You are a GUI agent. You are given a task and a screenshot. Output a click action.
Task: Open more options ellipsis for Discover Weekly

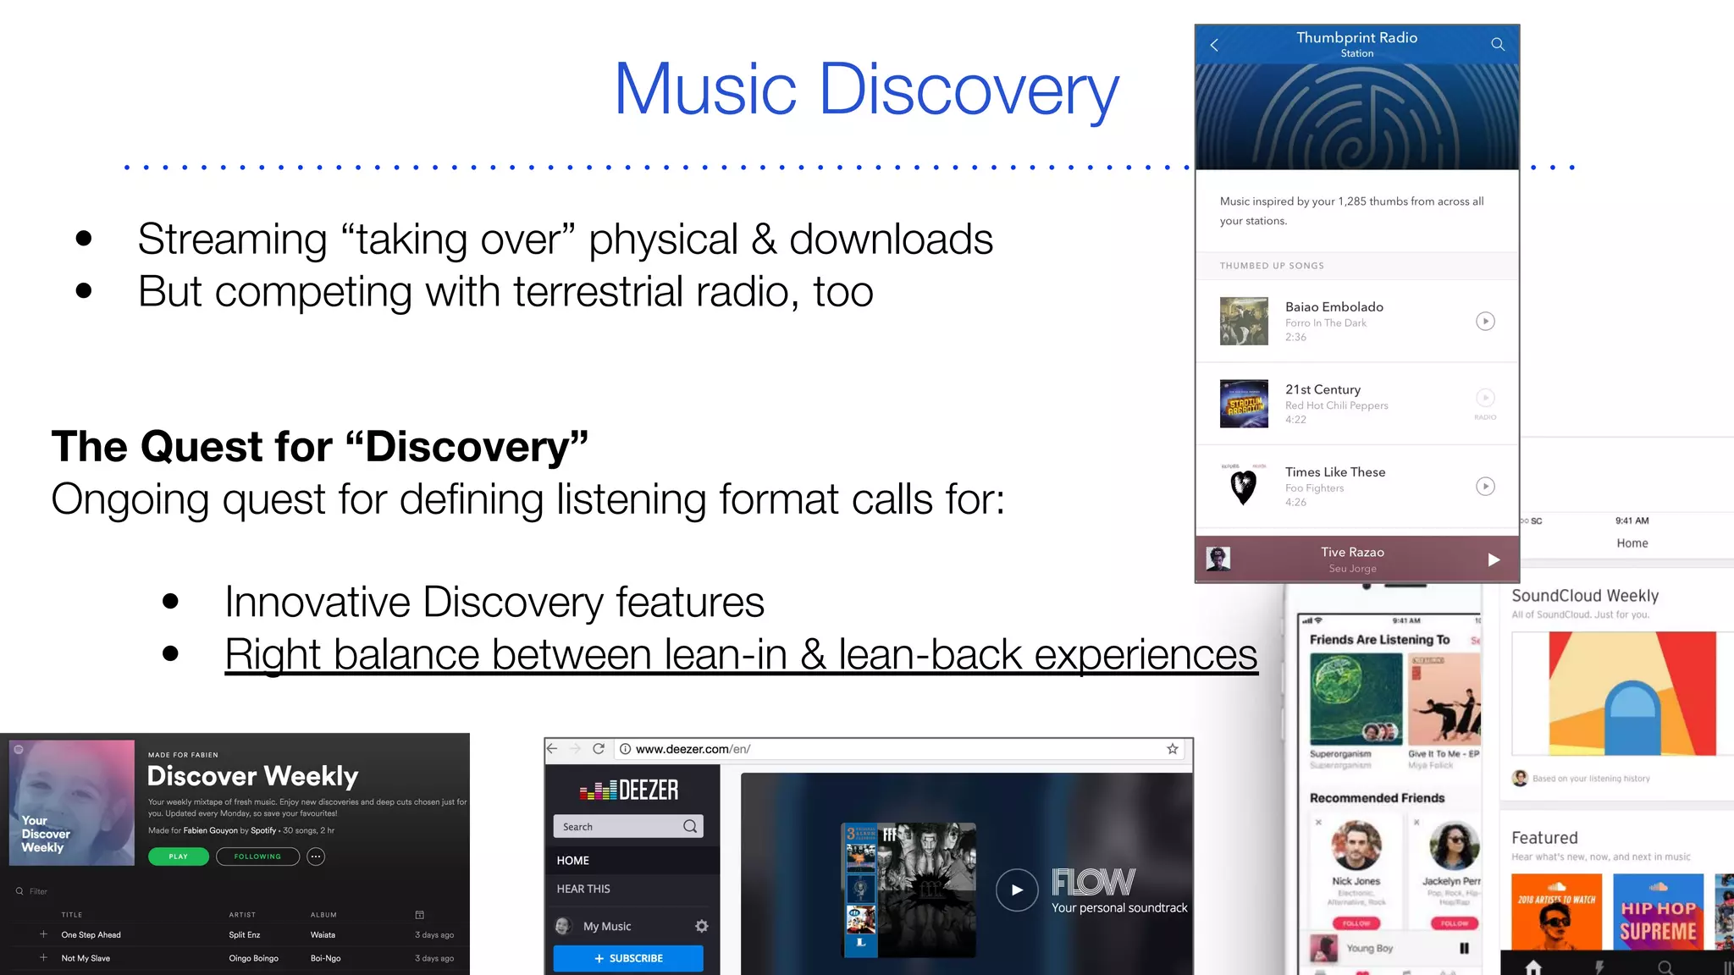[316, 857]
